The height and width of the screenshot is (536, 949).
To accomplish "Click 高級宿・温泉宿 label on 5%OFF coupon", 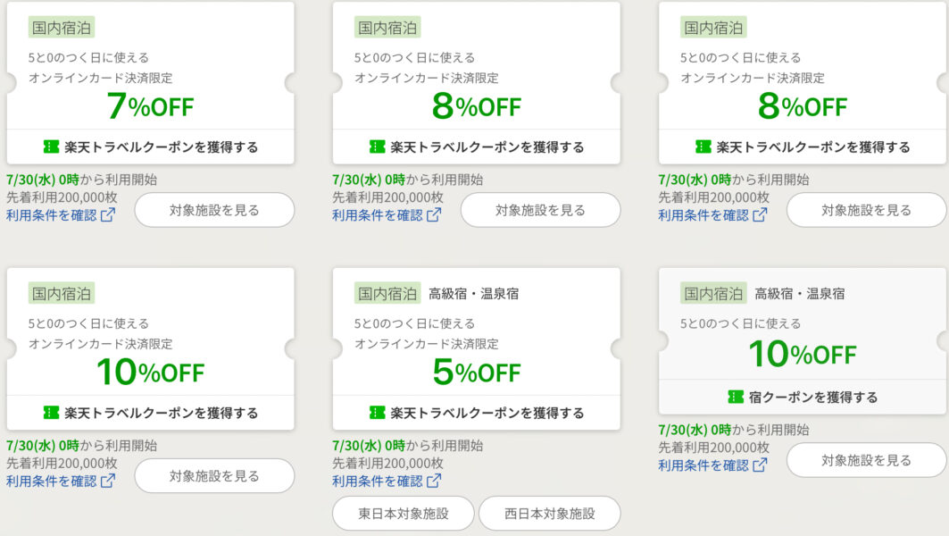I will (x=473, y=293).
